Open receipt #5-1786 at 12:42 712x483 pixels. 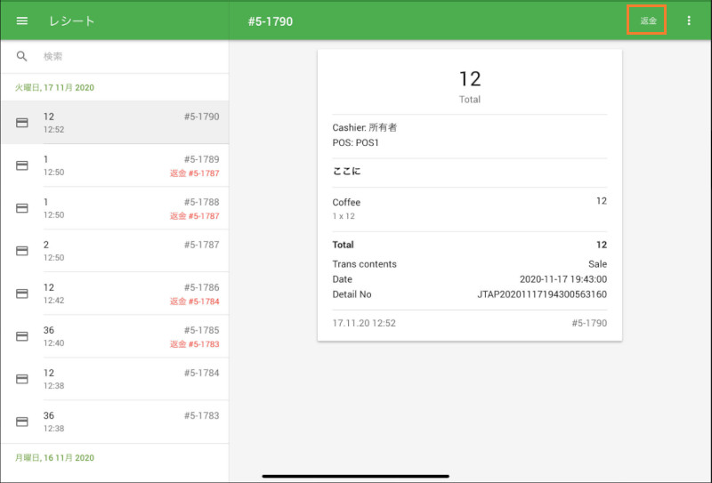point(115,294)
